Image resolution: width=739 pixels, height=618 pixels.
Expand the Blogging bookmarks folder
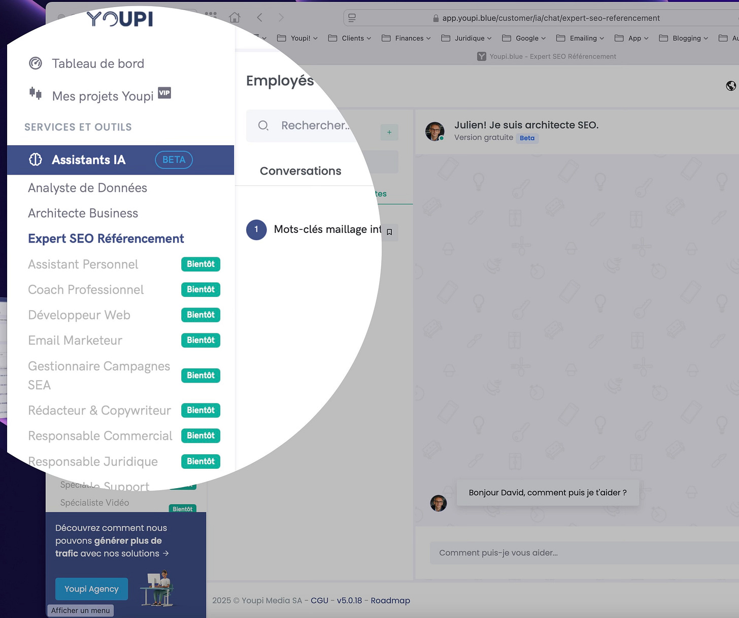pos(683,38)
